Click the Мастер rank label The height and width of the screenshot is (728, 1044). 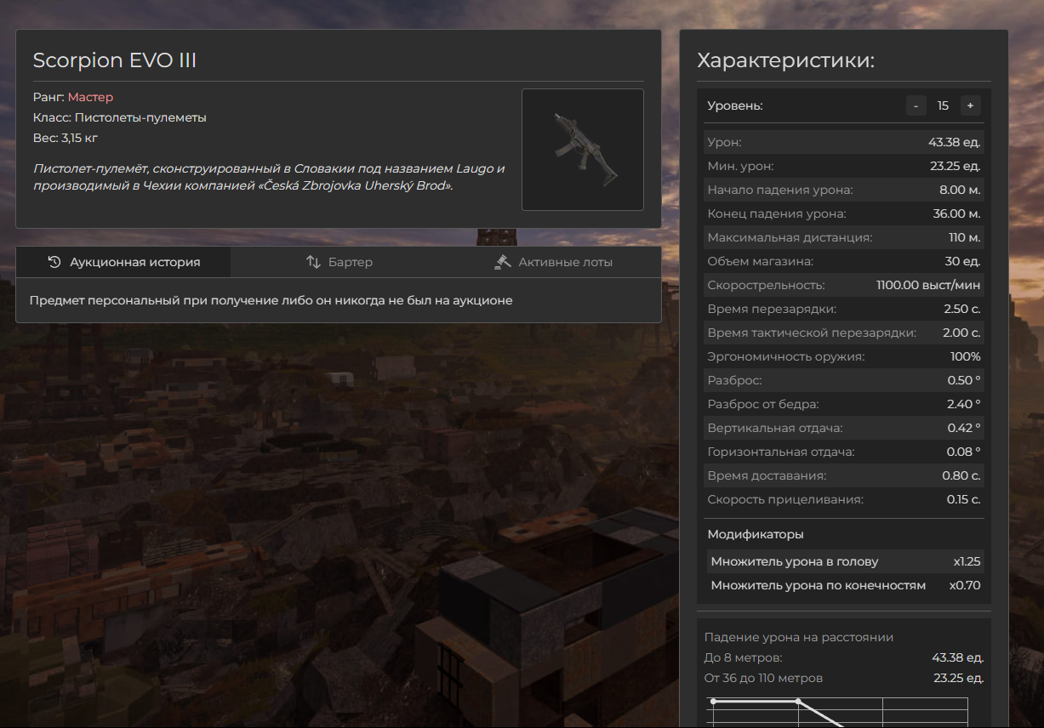tap(90, 97)
